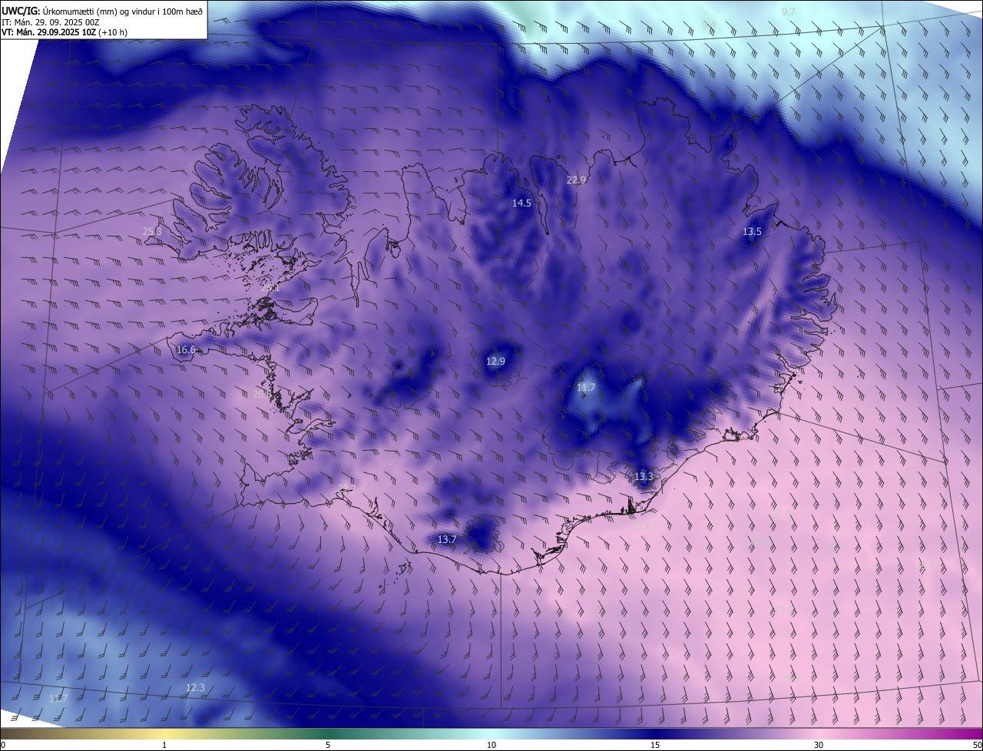Click the 12.9 value label in central highlands

tap(496, 362)
